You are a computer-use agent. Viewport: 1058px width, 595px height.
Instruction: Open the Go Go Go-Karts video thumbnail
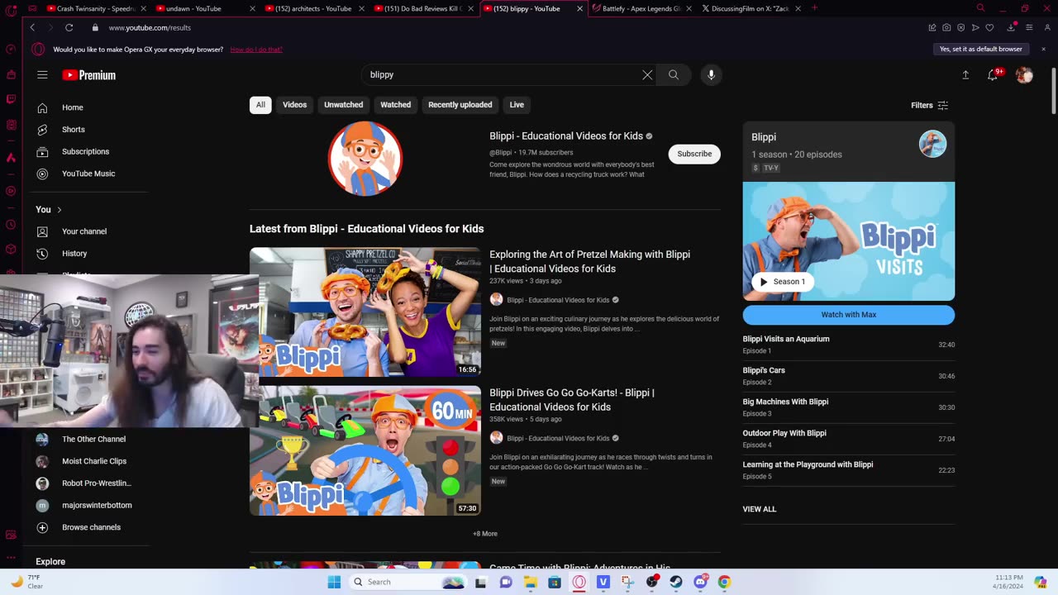coord(365,450)
